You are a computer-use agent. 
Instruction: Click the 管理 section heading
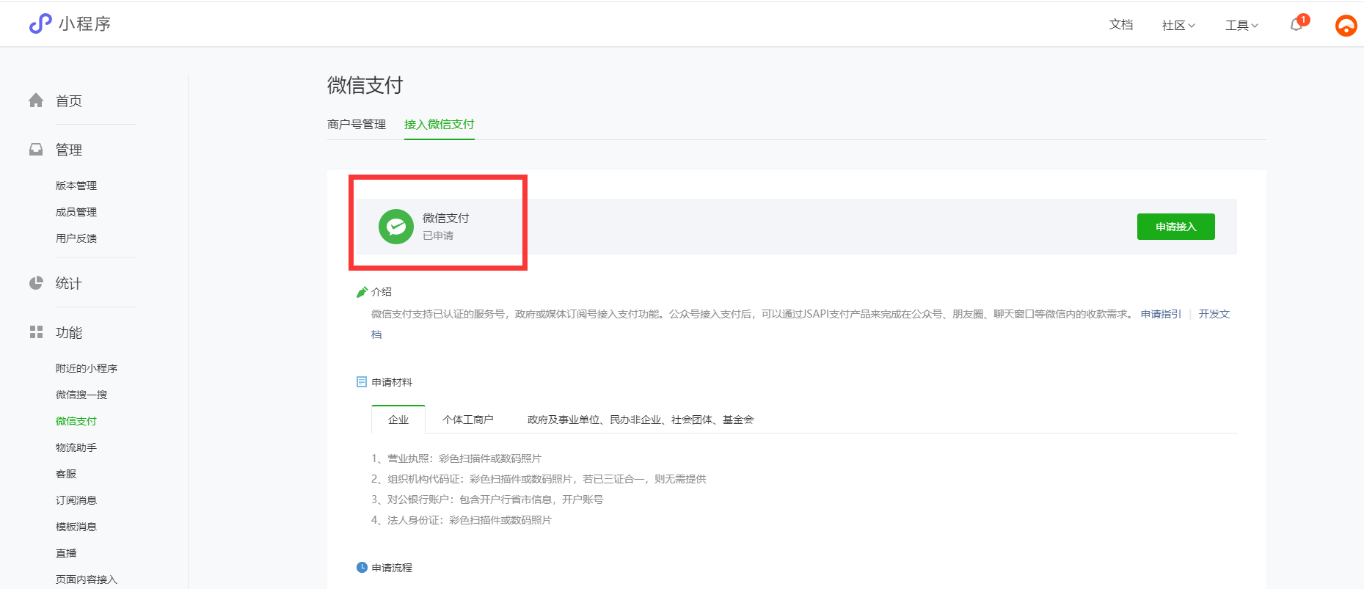pyautogui.click(x=69, y=150)
